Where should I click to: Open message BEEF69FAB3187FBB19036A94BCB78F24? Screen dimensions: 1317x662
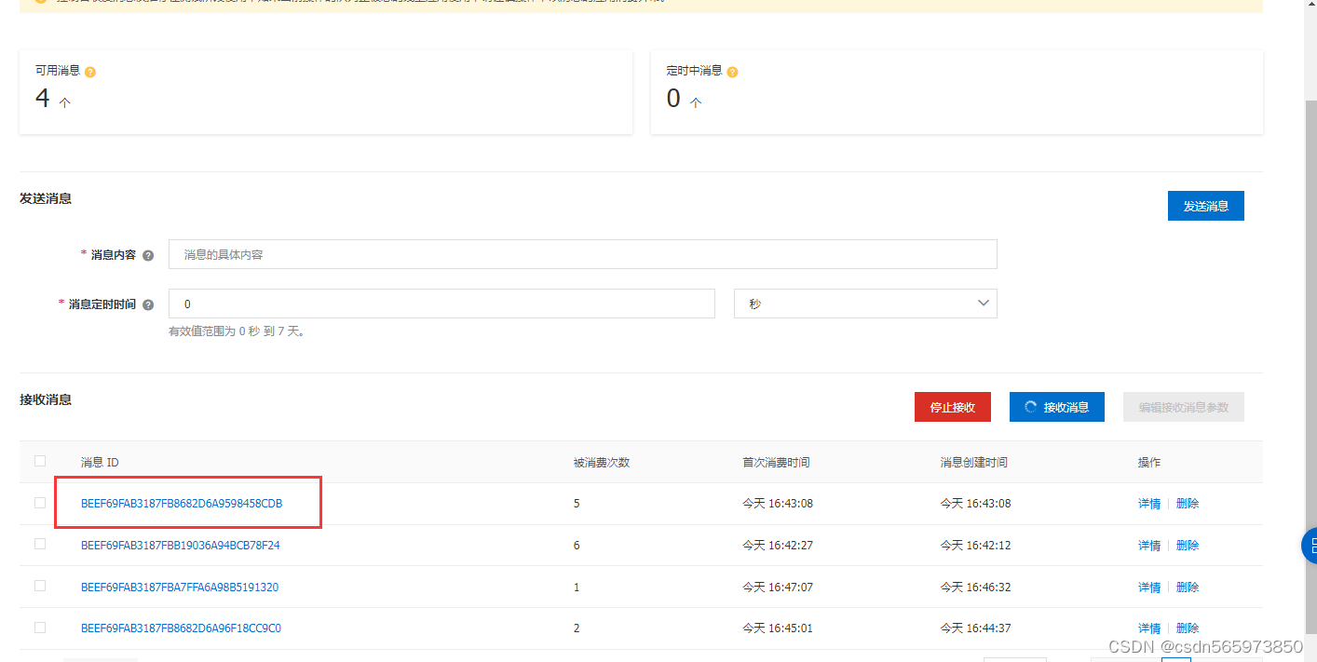click(x=181, y=546)
